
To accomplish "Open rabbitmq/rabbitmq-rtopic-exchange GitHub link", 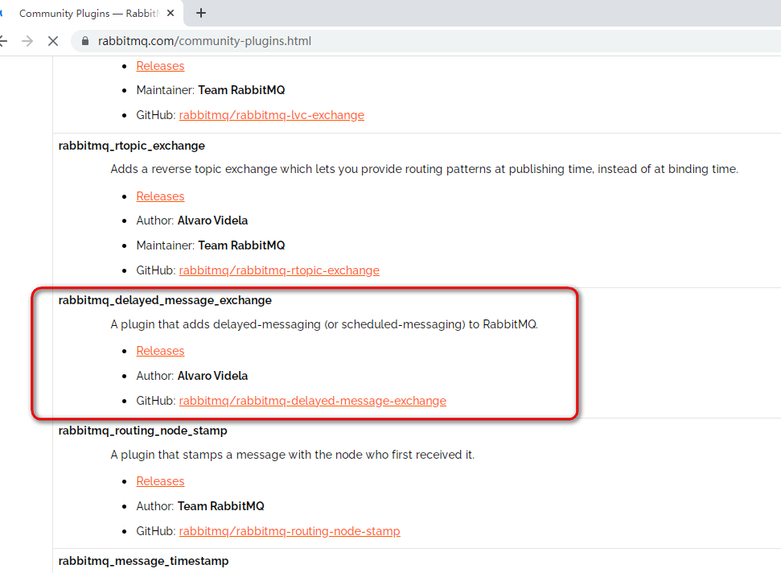I will (279, 270).
